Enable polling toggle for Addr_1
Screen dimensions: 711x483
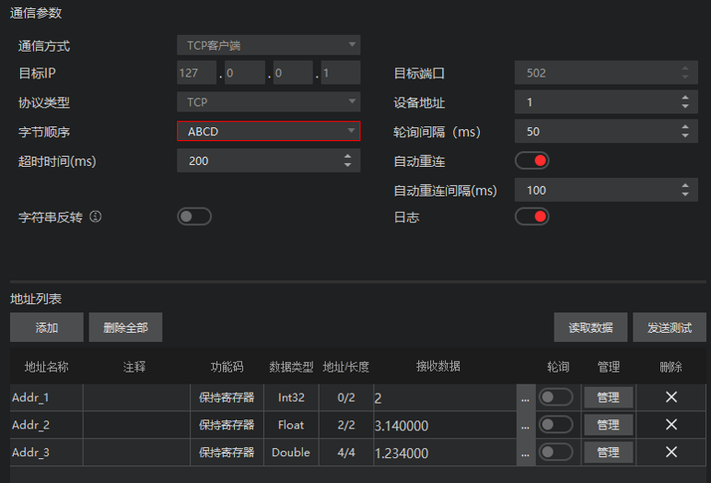tap(556, 397)
